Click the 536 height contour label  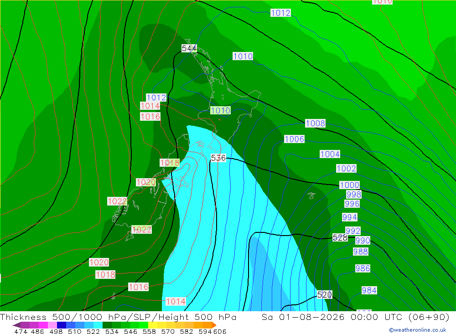(x=218, y=158)
